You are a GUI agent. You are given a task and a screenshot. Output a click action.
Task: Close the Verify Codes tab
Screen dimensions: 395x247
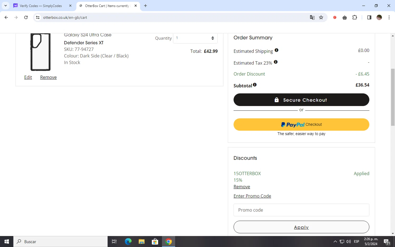70,6
